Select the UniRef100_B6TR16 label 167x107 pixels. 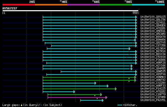pyautogui.click(x=153, y=51)
